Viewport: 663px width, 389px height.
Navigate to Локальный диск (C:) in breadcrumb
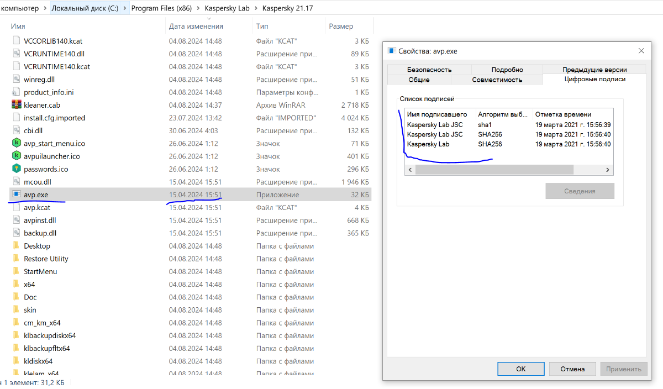(x=85, y=8)
